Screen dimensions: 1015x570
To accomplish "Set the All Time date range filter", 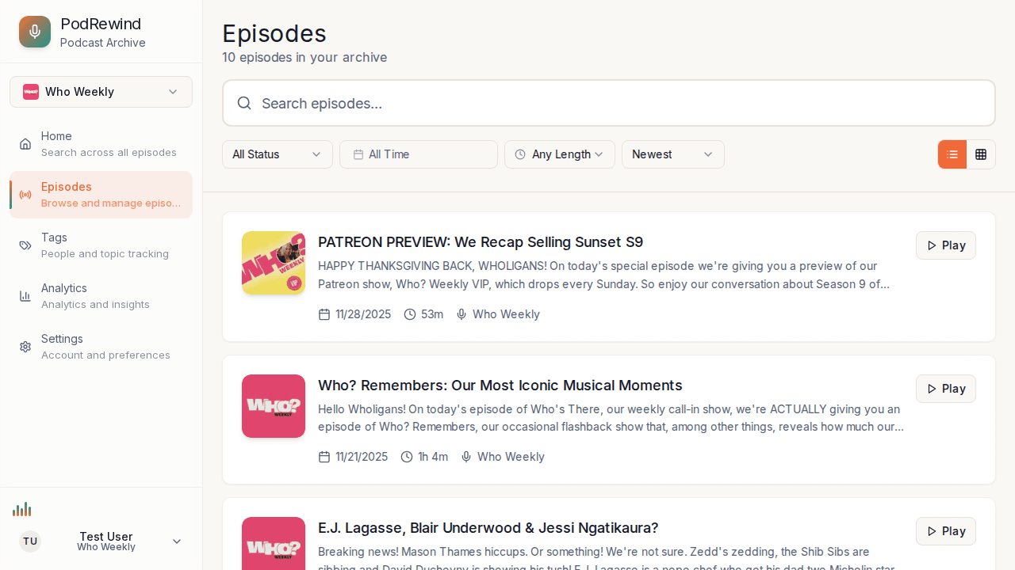I will 418,154.
